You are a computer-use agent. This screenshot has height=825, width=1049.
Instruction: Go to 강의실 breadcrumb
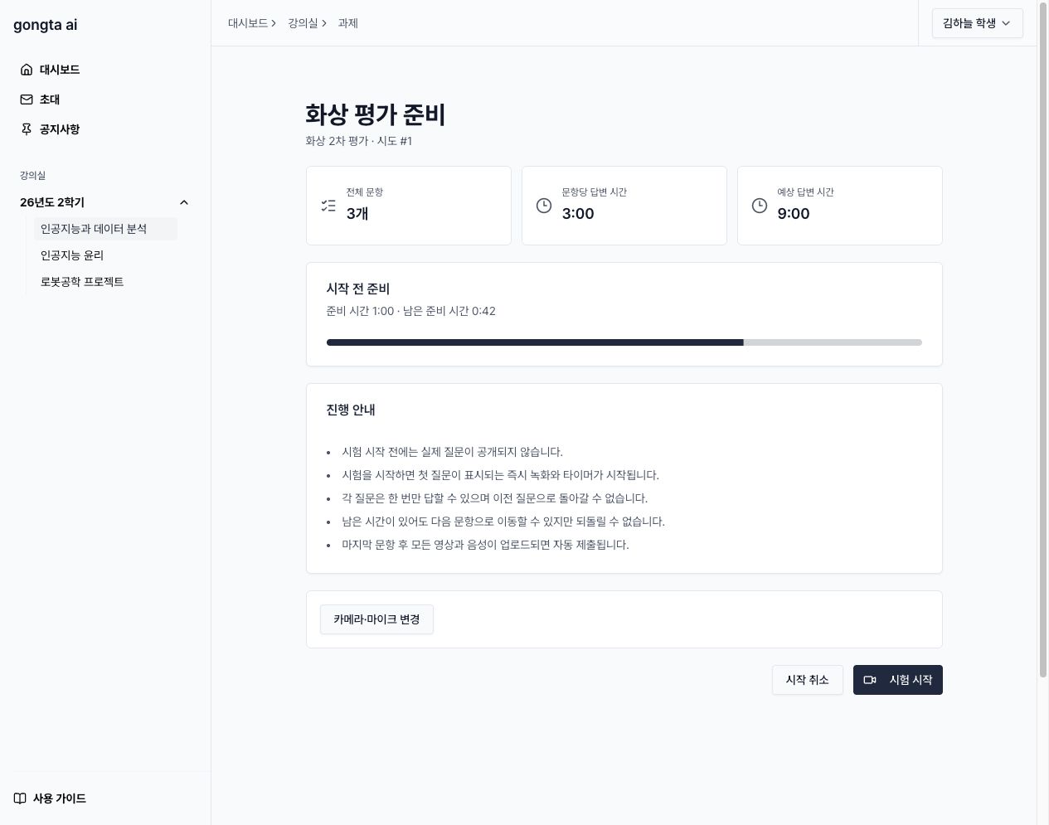tap(303, 23)
